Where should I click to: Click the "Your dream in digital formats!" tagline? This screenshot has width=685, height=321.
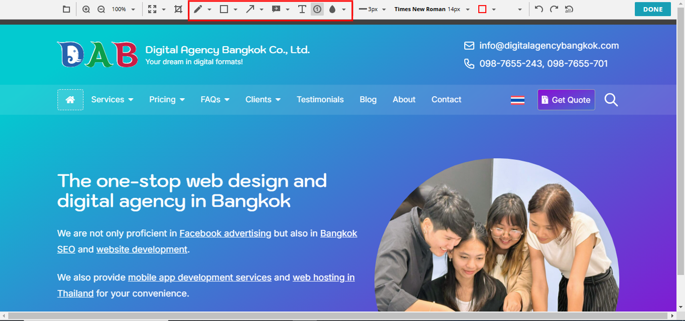point(194,62)
